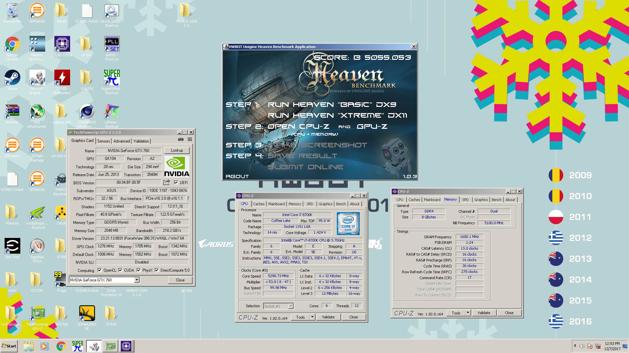The image size is (629, 353).
Task: Switch to the Sensors tab in GPU-Z
Action: pos(104,141)
